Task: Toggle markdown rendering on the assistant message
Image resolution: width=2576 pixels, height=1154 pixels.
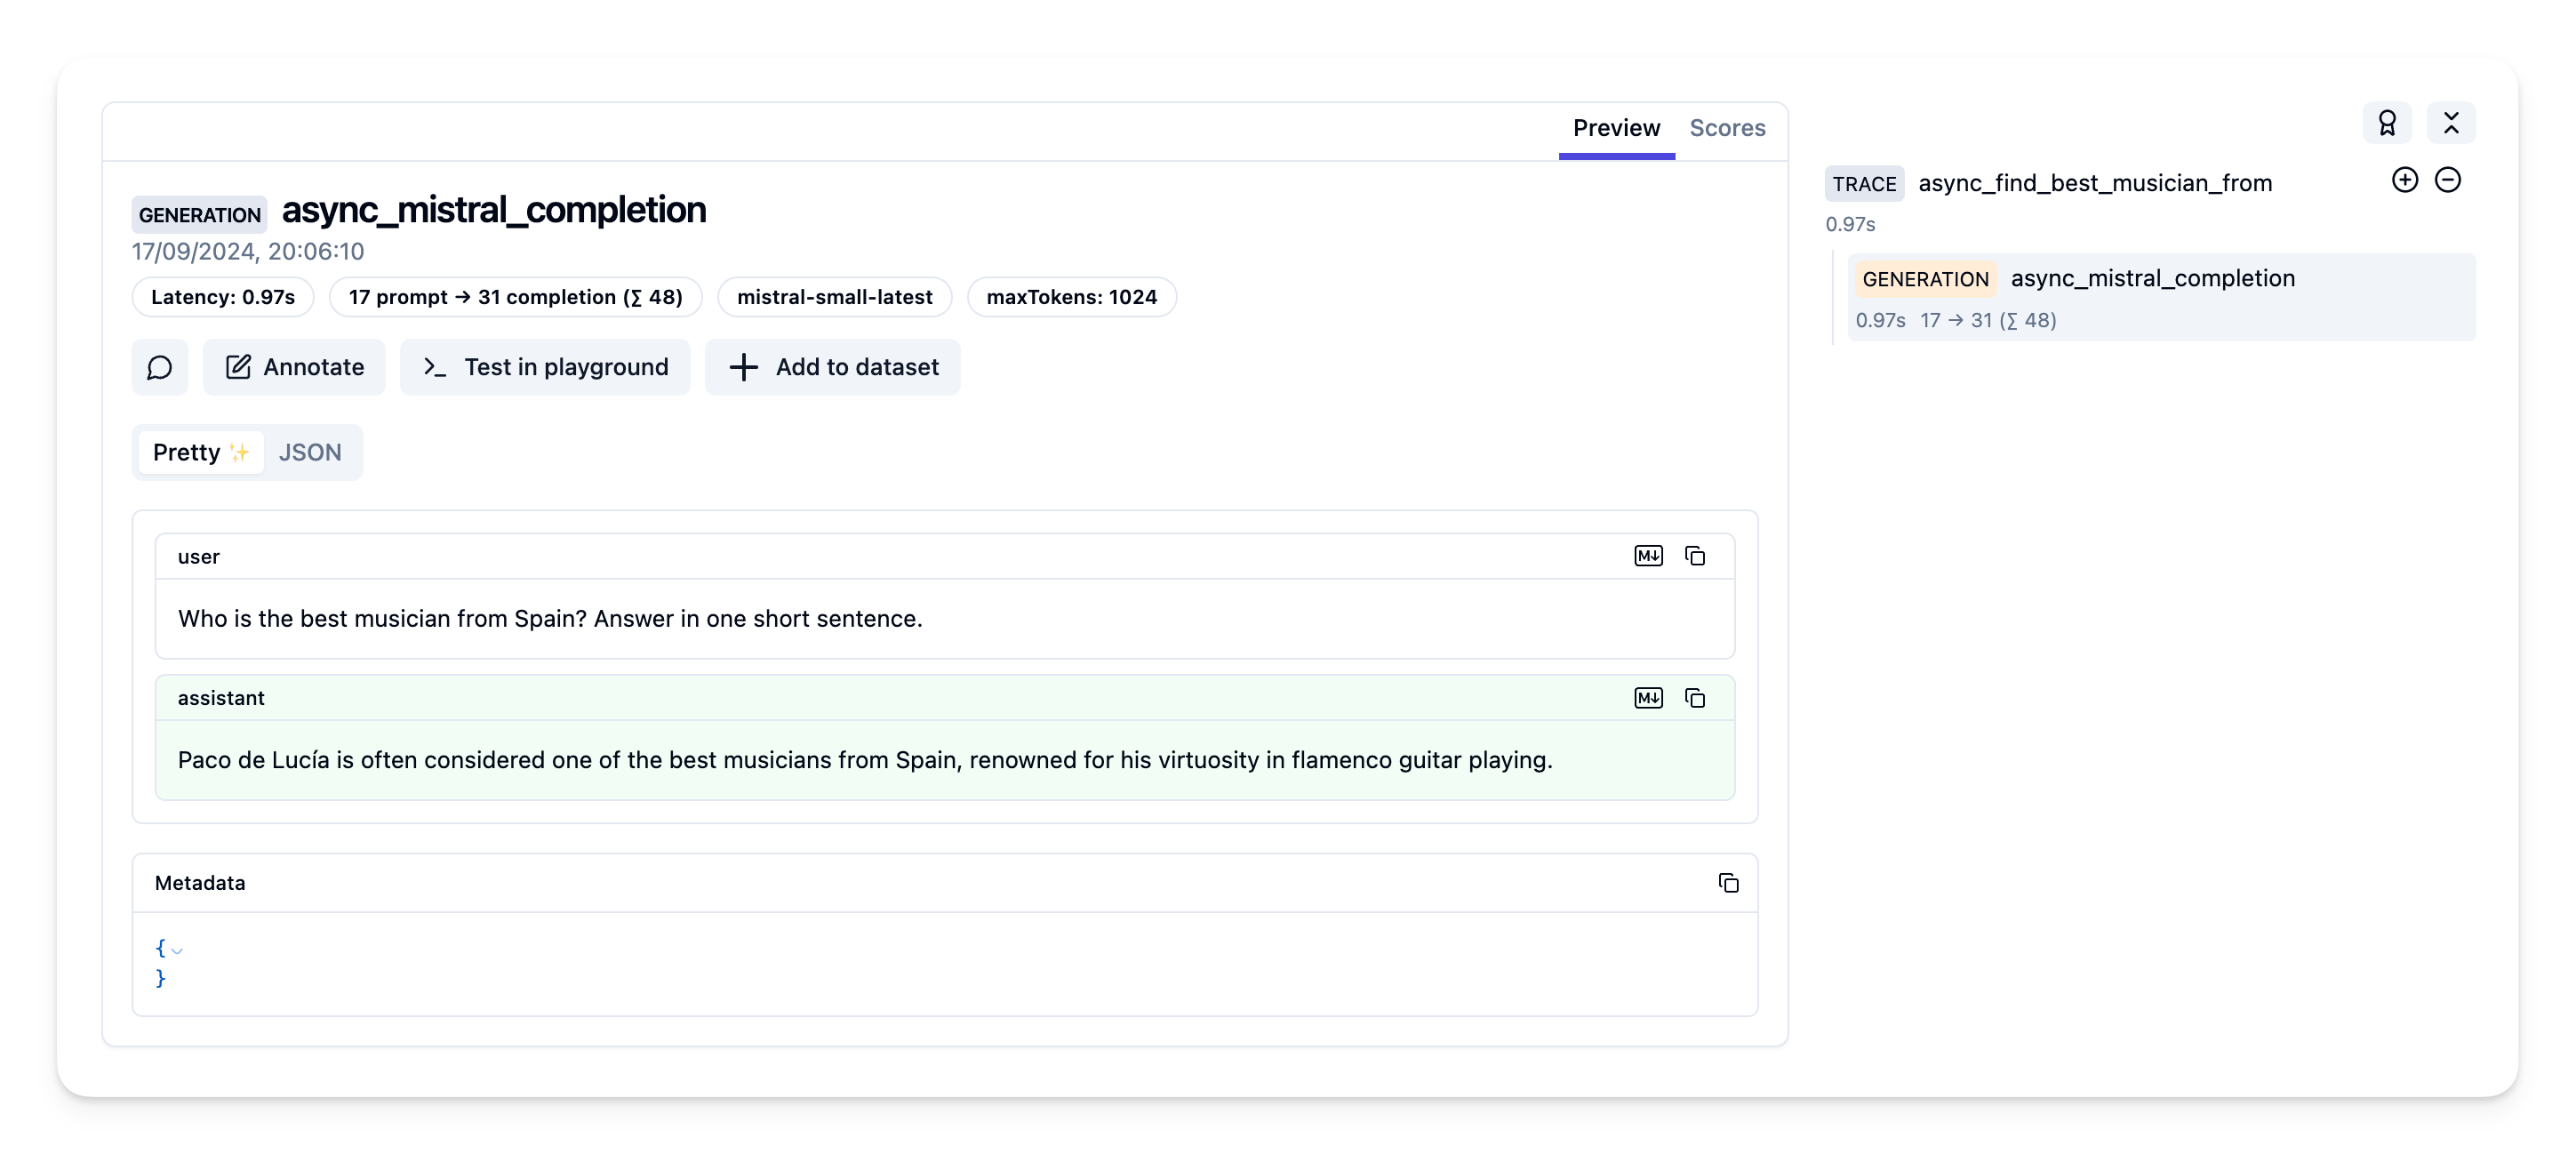Action: click(1649, 698)
